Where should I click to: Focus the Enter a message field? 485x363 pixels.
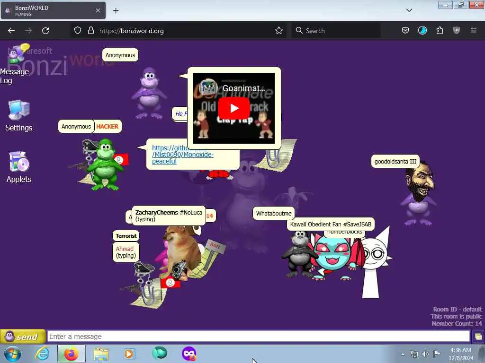tap(258, 337)
